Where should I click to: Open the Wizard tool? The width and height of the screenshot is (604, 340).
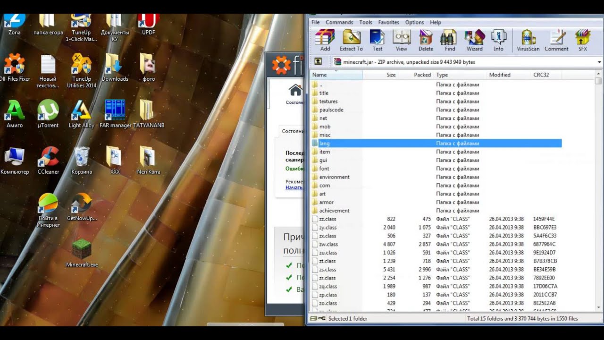pyautogui.click(x=475, y=40)
